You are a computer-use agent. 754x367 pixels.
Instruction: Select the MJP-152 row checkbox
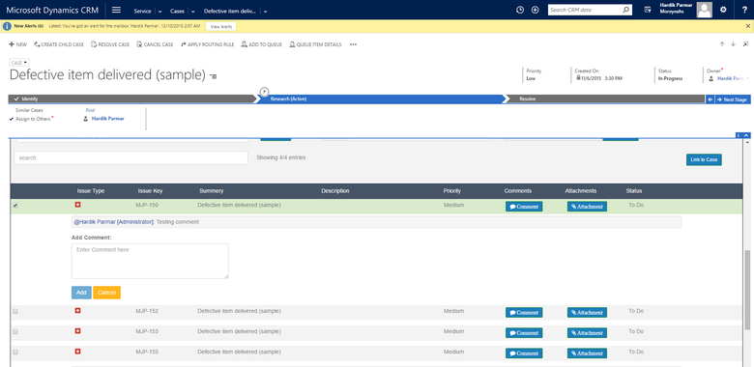(x=15, y=311)
